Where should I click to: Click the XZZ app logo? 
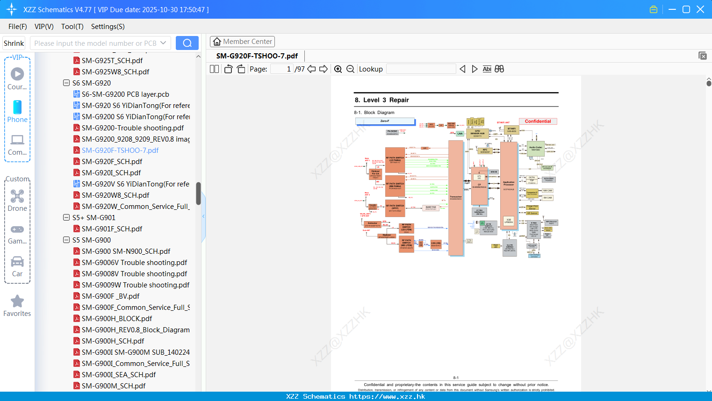click(12, 9)
